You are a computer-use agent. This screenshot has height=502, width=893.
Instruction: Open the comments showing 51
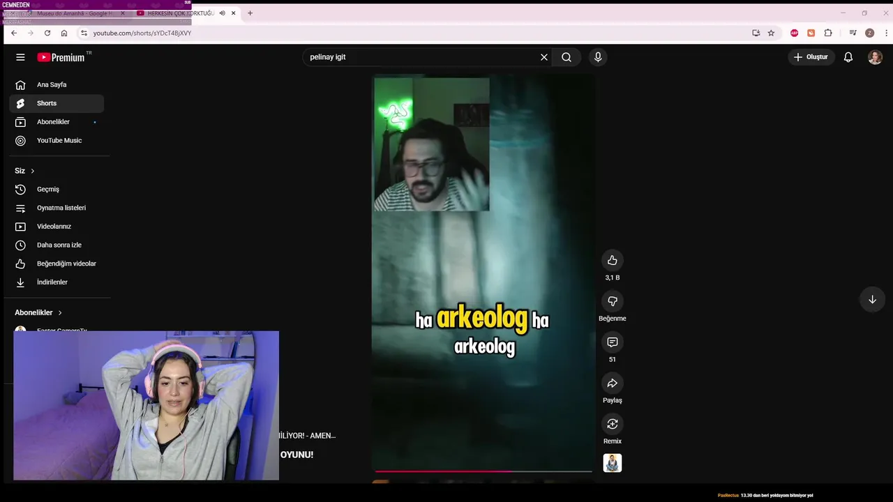(x=613, y=342)
